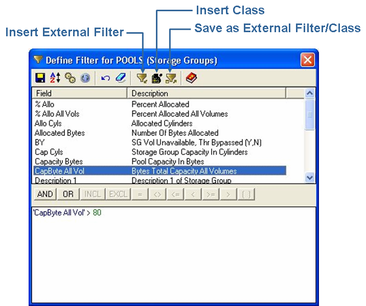
Task: Click the Eraser clear icon
Action: [121, 78]
